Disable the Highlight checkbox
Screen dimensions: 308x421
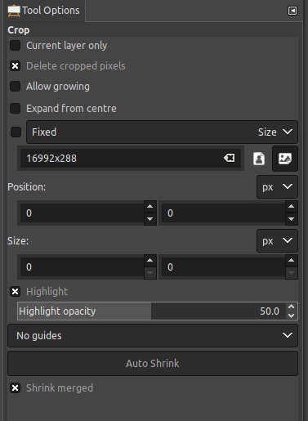click(16, 292)
